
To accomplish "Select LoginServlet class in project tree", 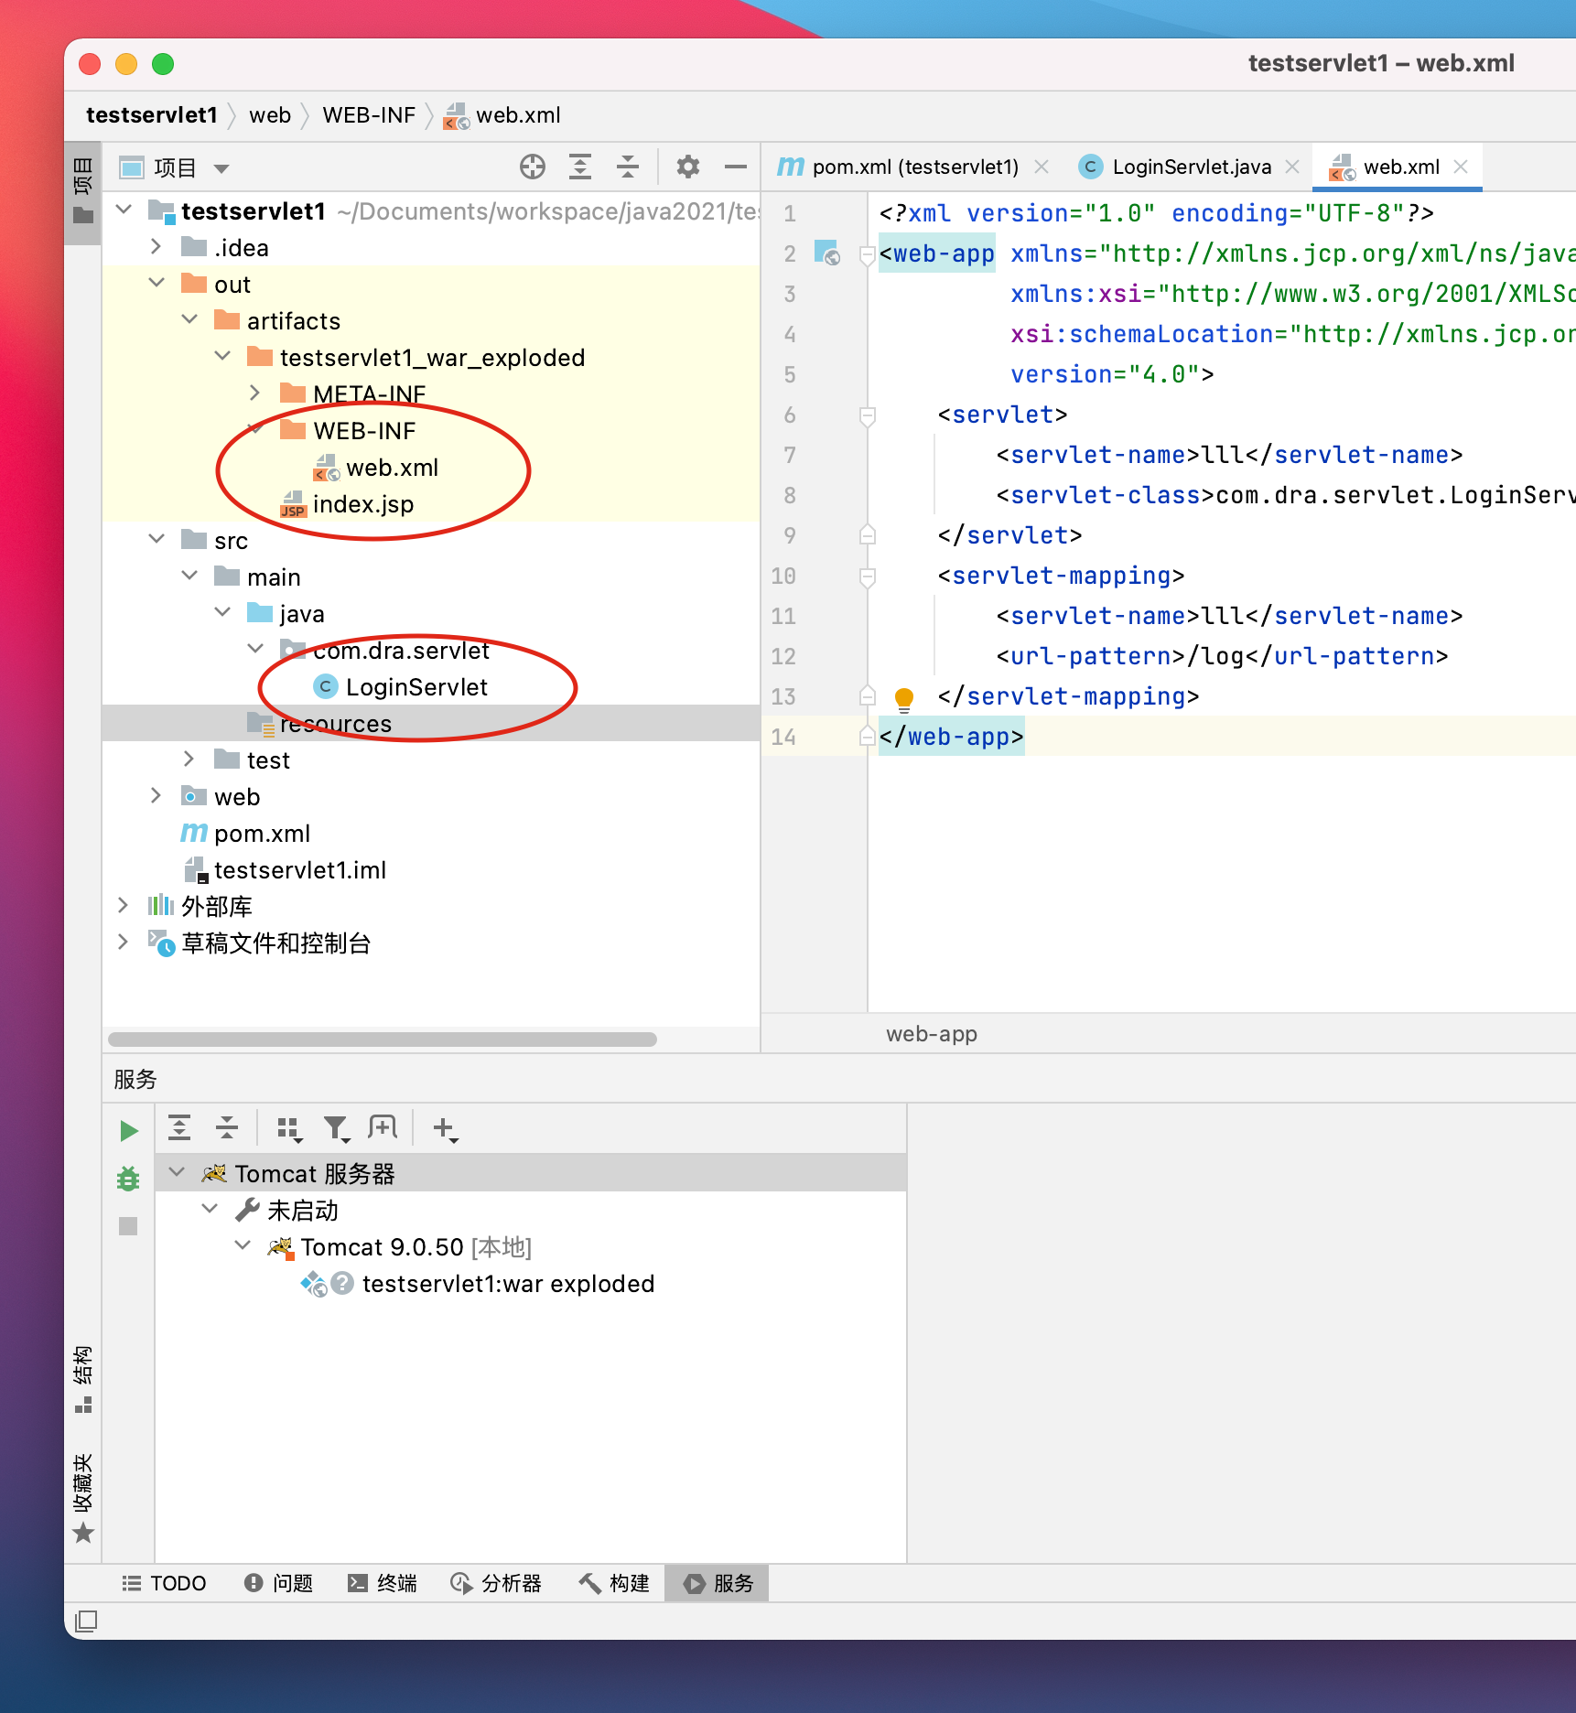I will click(x=416, y=686).
